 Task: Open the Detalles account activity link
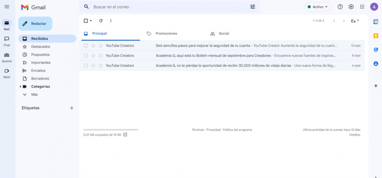click(354, 135)
